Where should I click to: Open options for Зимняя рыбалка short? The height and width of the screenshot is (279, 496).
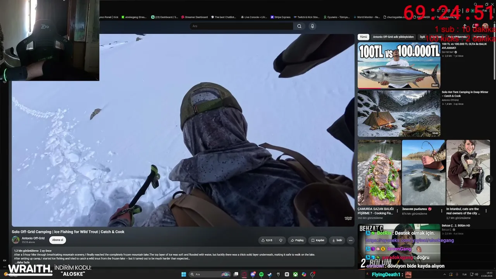[441, 211]
